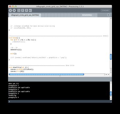The height and width of the screenshot is (114, 120).
Task: Open the STANDARD mode selector
Action: coord(105,10)
